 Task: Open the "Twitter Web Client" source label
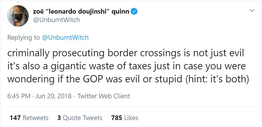104,96
